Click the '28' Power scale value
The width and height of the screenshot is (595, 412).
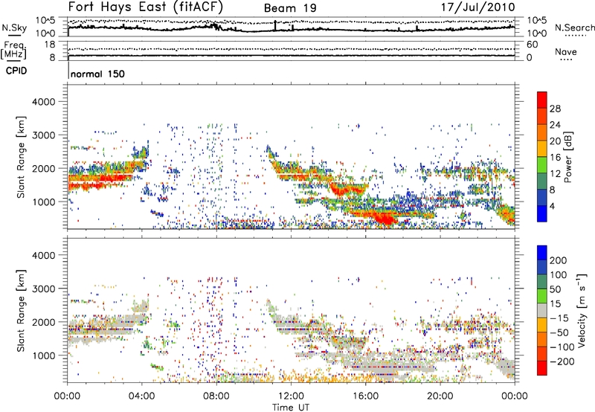click(555, 109)
